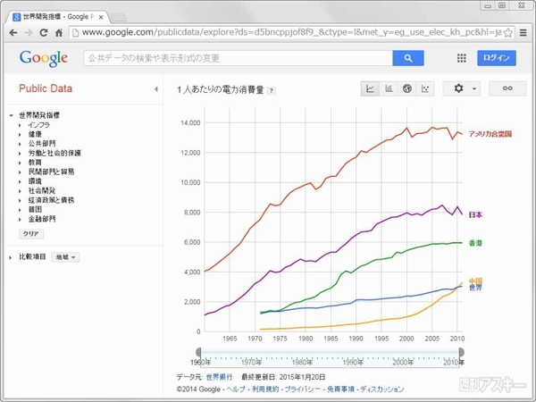Click the browser forward arrow
The height and width of the screenshot is (402, 536).
pos(29,33)
